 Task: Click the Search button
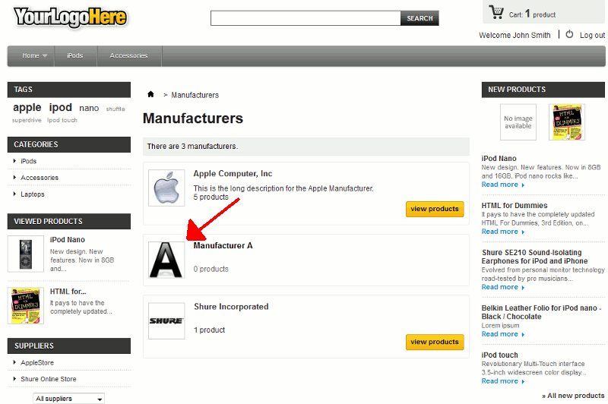point(420,18)
